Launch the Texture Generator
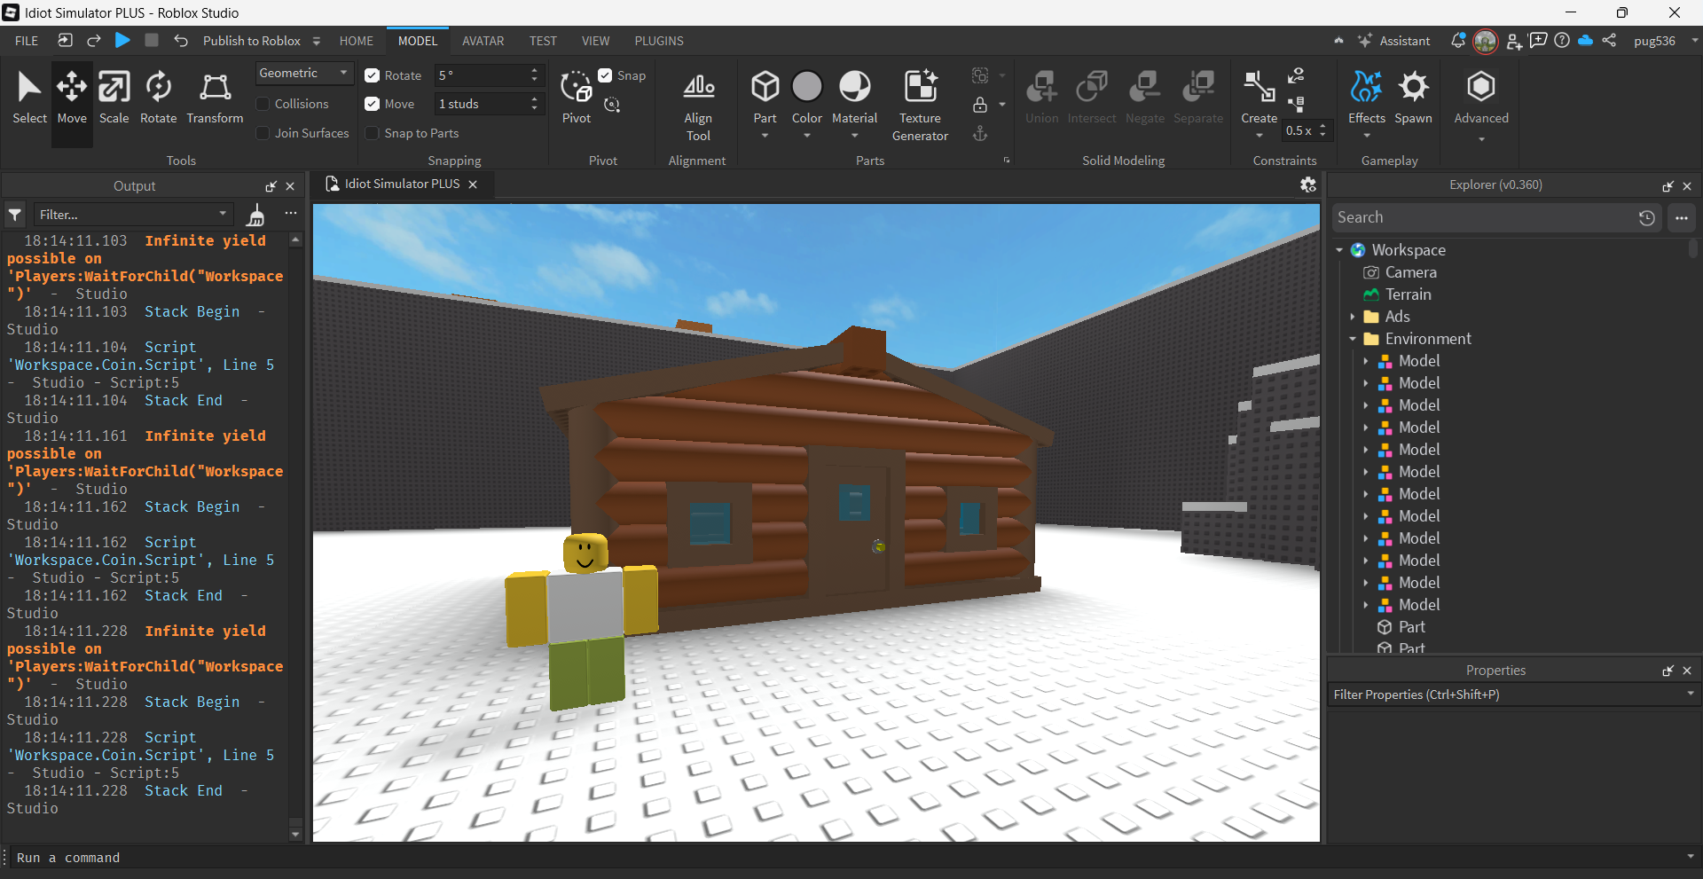This screenshot has width=1703, height=879. click(x=920, y=105)
